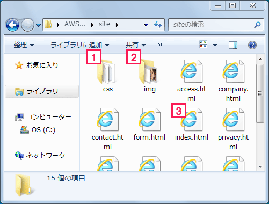Maximize the Explorer window

point(232,6)
